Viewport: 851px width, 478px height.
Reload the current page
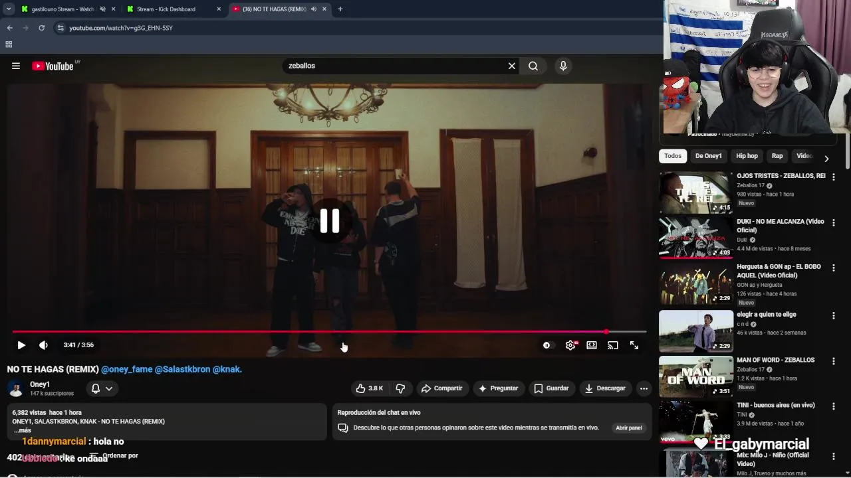point(41,28)
